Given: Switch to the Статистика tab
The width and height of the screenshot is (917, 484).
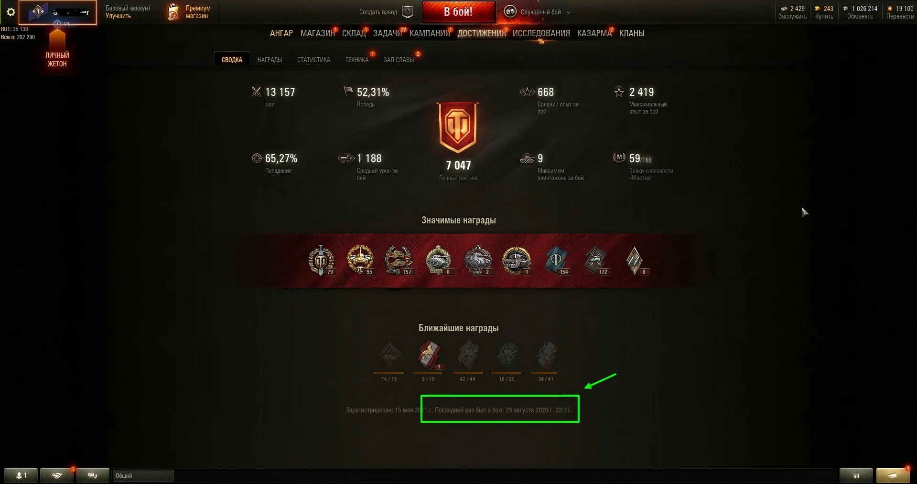Looking at the screenshot, I should (313, 60).
